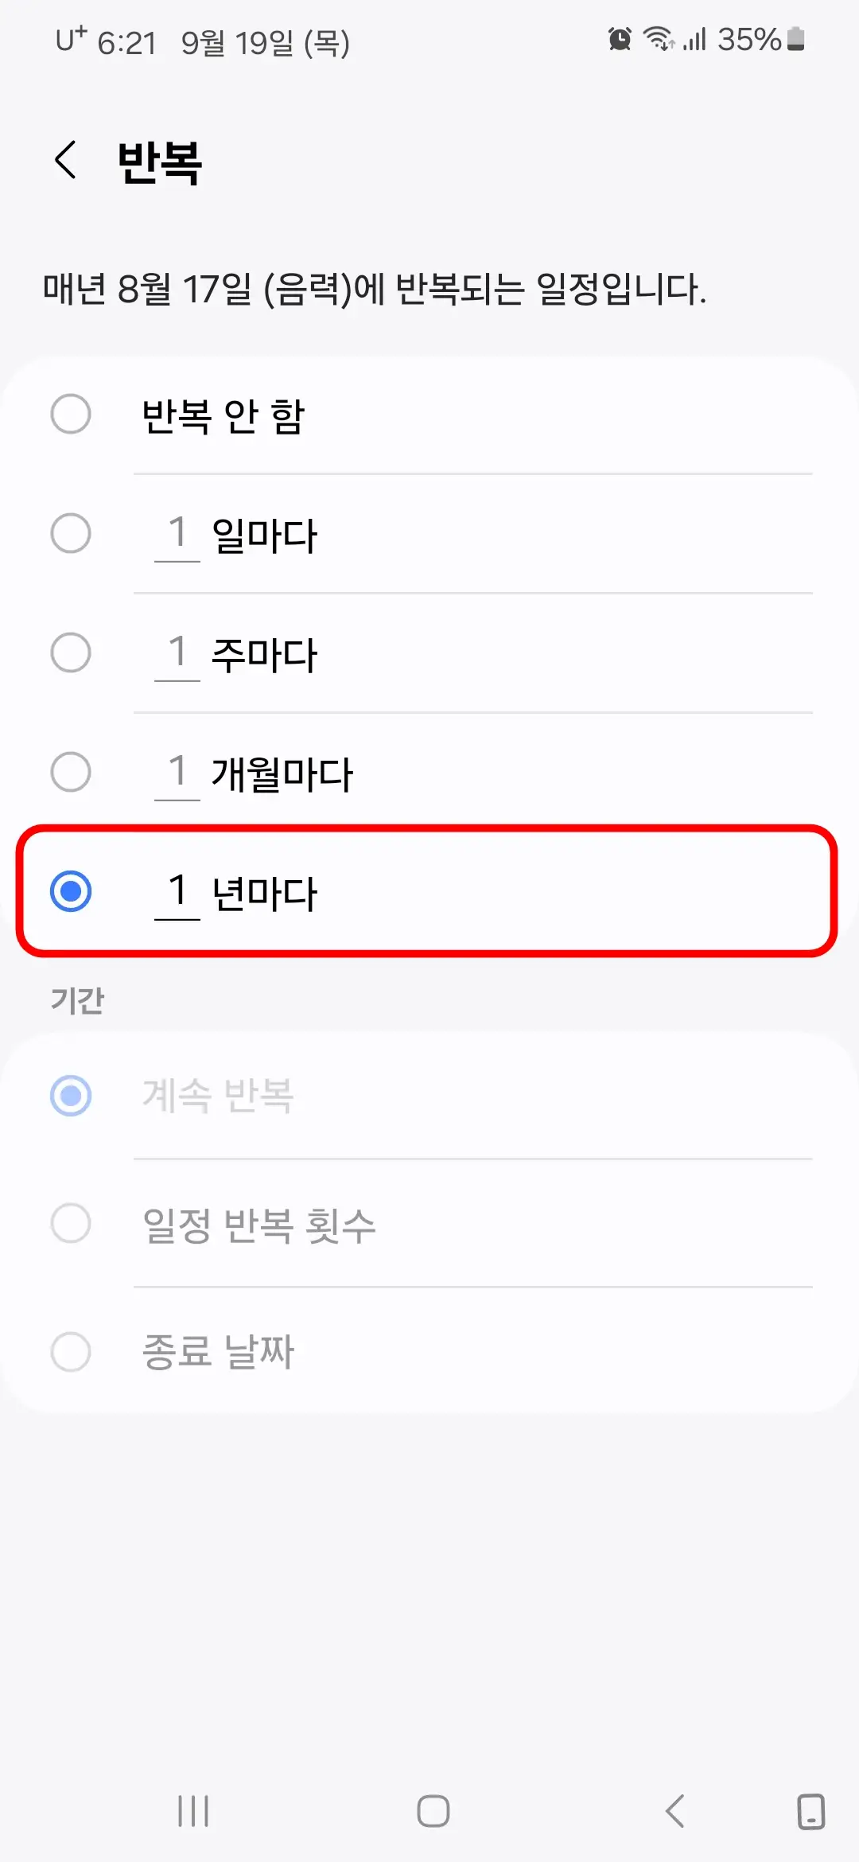Image resolution: width=859 pixels, height=1862 pixels.
Task: Select the 년마다 radio button
Action: point(71,891)
